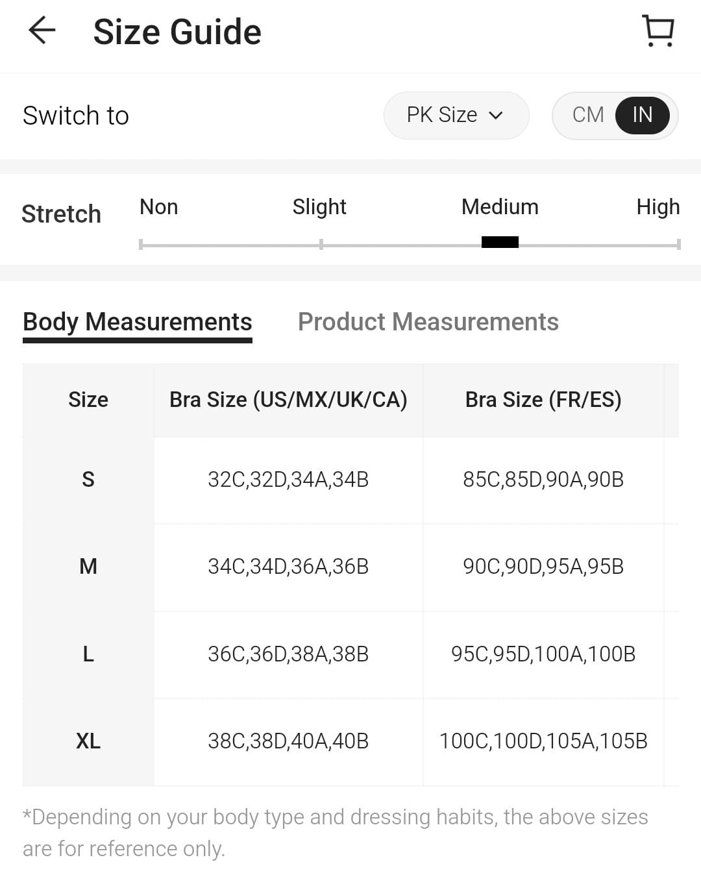Screen dimensions: 701x886
Task: Click the Medium stretch indicator marker
Action: coord(500,242)
